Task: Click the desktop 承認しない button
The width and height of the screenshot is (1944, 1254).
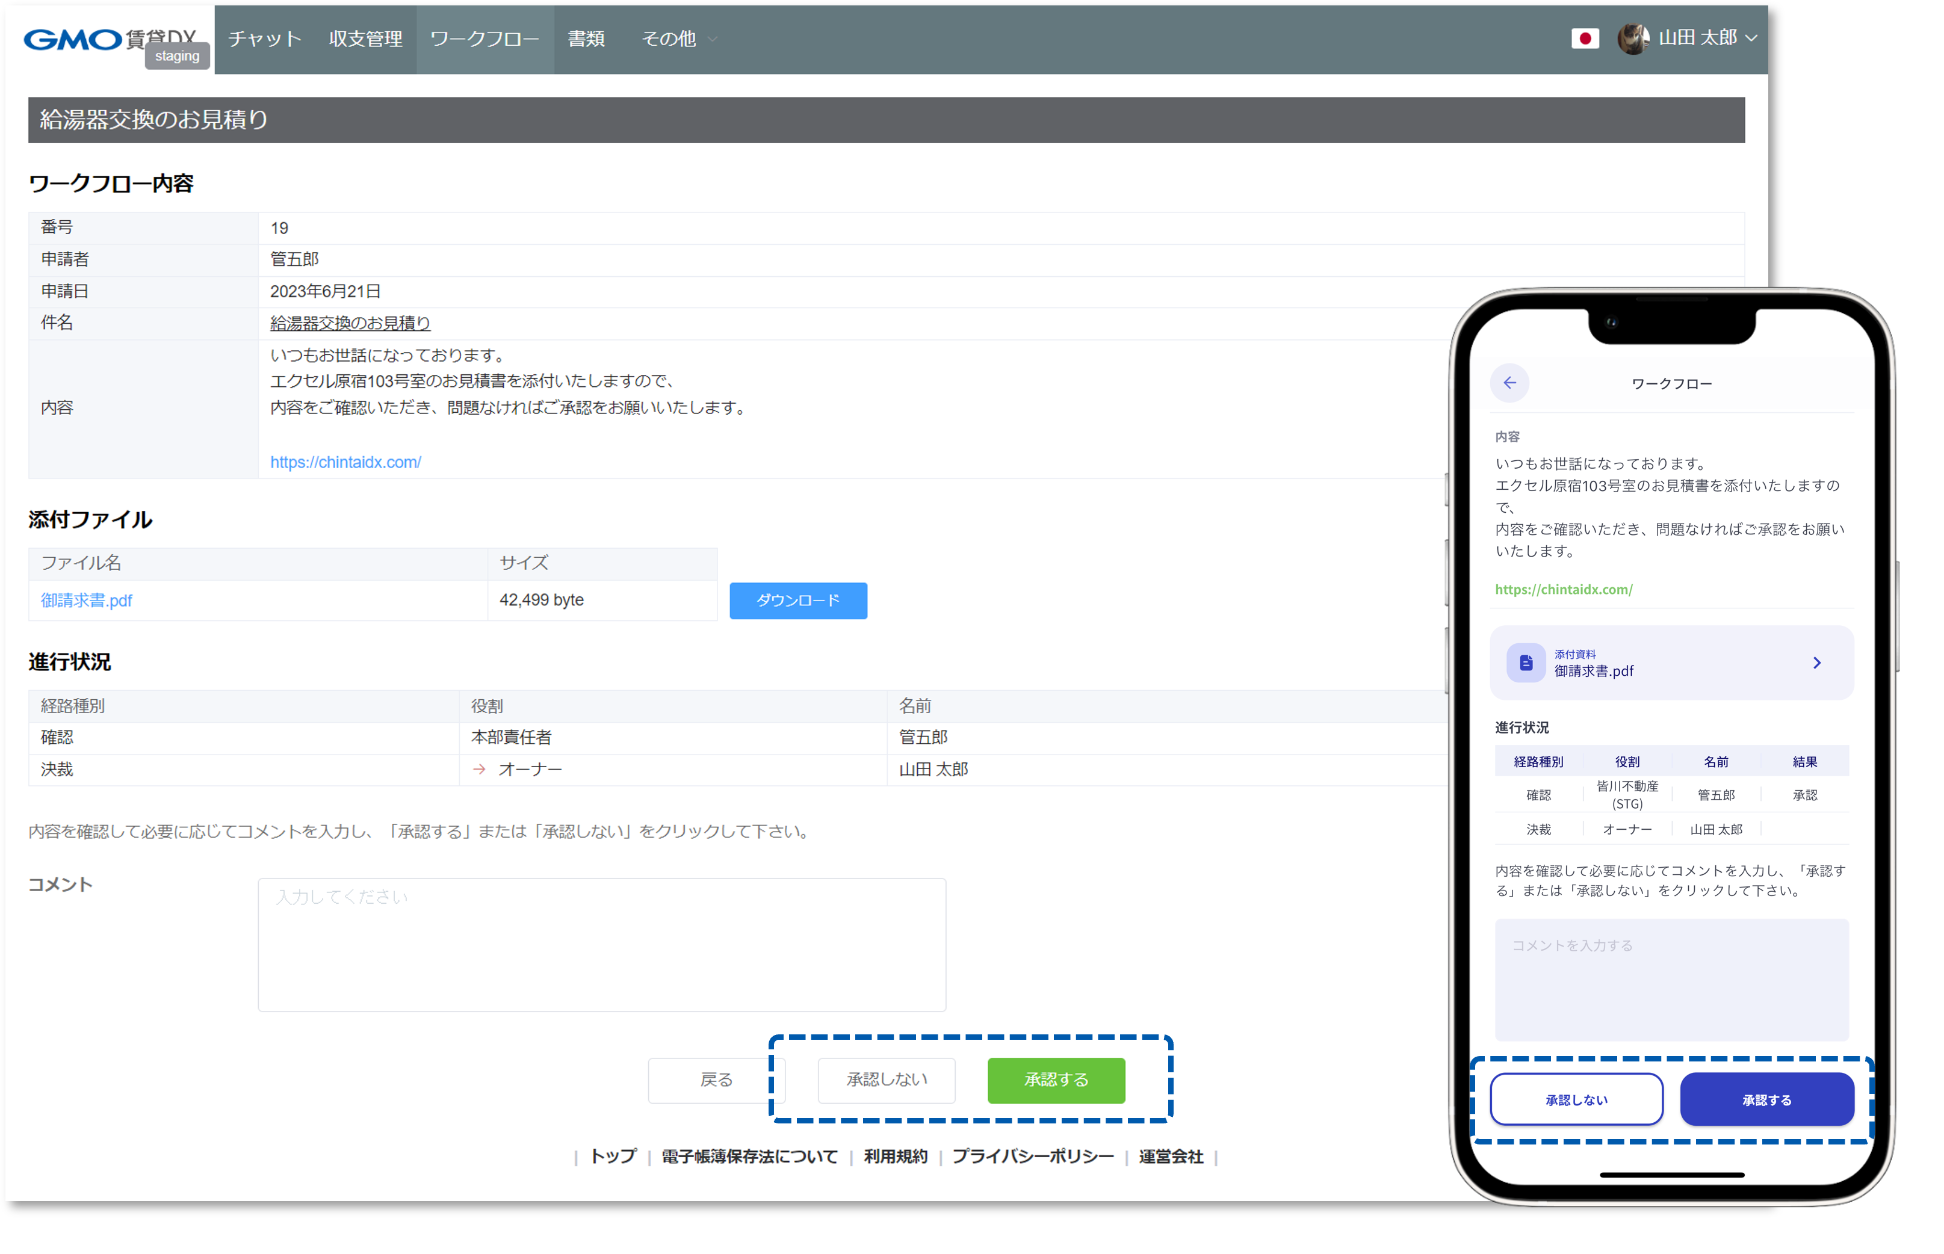Action: [886, 1079]
